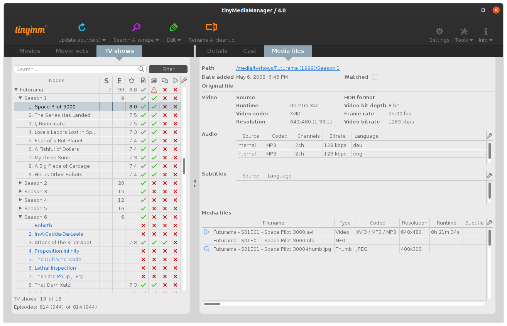Click the wrench icon in the Audio table
The width and height of the screenshot is (507, 326).
point(489,136)
